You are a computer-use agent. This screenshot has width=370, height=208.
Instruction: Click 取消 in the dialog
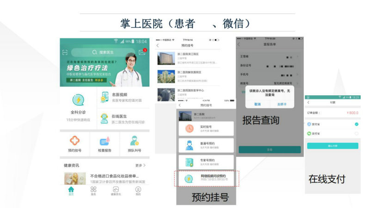pos(258,104)
